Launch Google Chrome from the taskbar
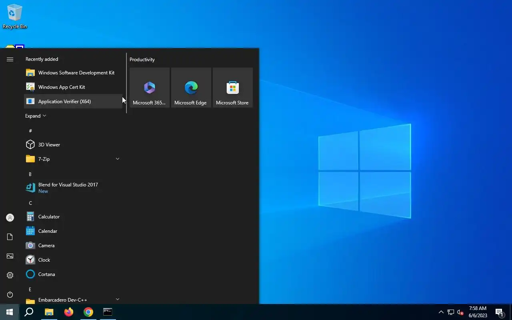Image resolution: width=512 pixels, height=320 pixels. click(x=88, y=312)
